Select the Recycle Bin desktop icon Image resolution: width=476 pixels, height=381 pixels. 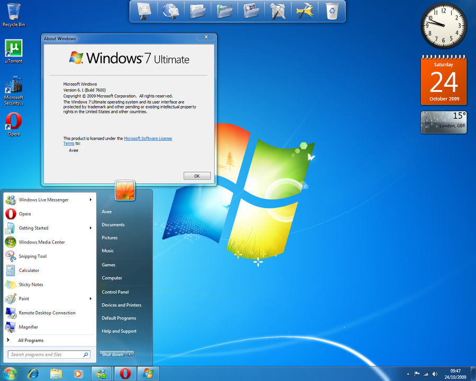pos(14,15)
